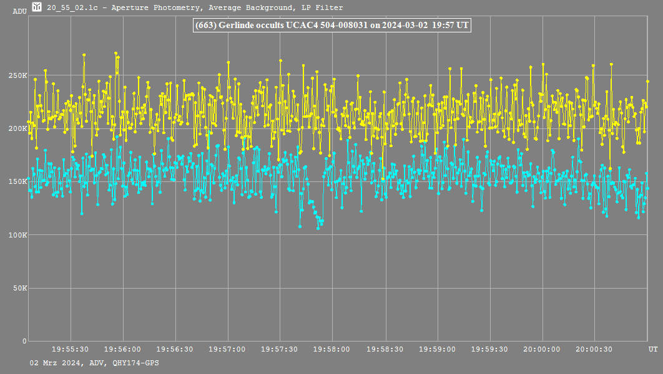Click the 150K y-axis label
663x374 pixels.
[17, 181]
